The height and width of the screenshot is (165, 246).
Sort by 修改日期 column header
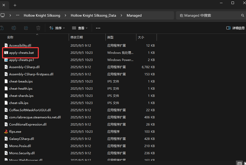click(x=77, y=37)
